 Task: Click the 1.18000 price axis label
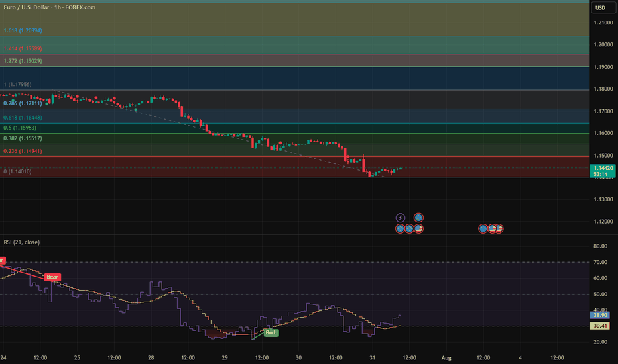[603, 89]
